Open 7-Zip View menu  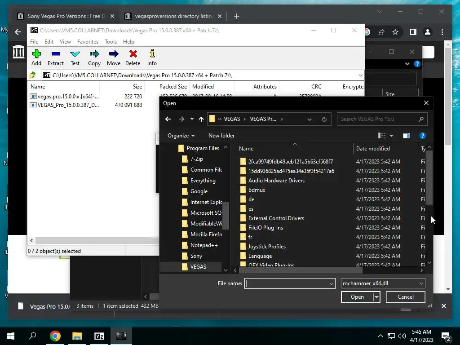click(66, 42)
